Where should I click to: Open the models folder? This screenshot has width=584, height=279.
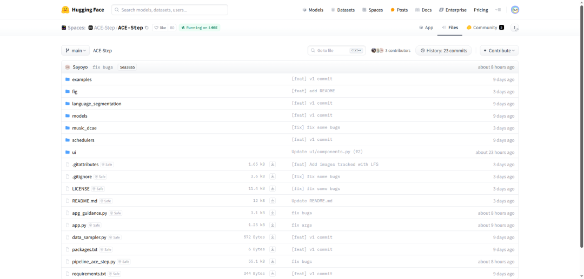79,116
